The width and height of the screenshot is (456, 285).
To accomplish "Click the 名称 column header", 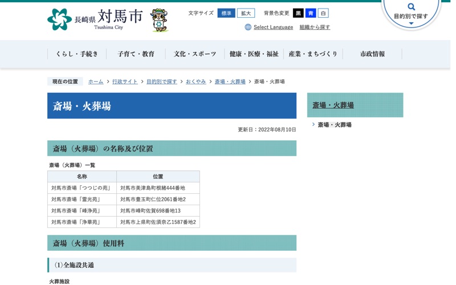I will tap(82, 177).
